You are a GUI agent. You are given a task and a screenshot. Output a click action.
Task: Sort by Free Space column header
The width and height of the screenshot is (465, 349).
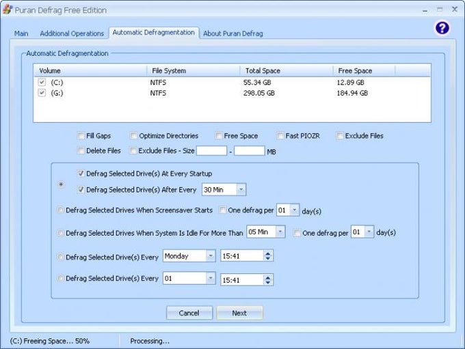tap(364, 70)
